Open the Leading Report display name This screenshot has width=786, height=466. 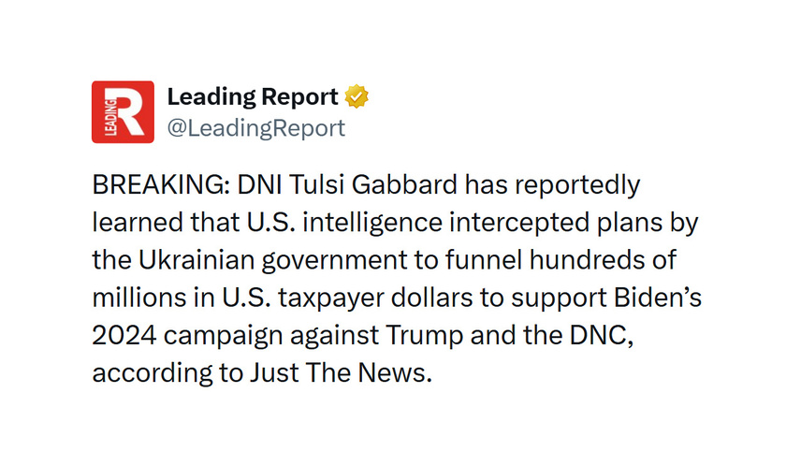252,96
